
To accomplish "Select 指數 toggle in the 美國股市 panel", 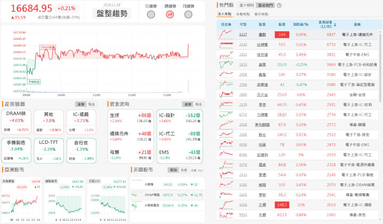I will coord(184,170).
